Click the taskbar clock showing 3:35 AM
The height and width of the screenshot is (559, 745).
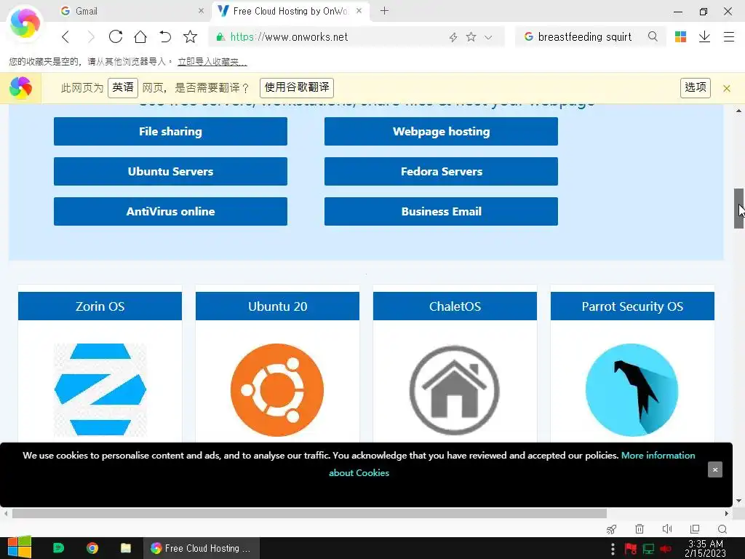click(x=705, y=548)
